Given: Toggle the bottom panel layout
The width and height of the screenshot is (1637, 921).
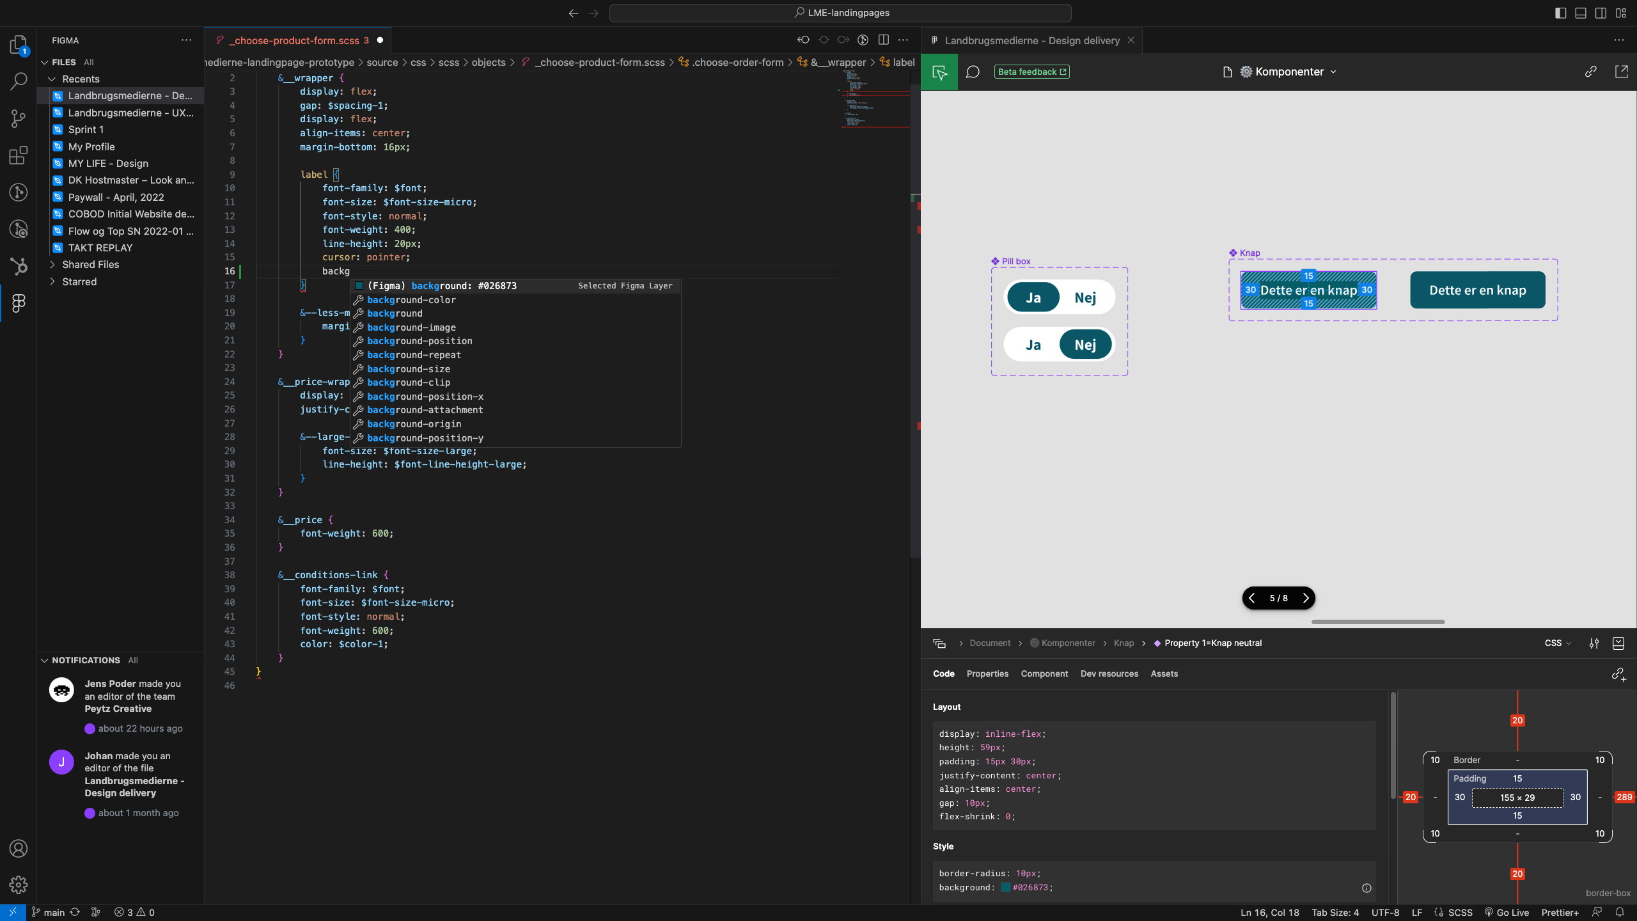Looking at the screenshot, I should (x=1581, y=13).
